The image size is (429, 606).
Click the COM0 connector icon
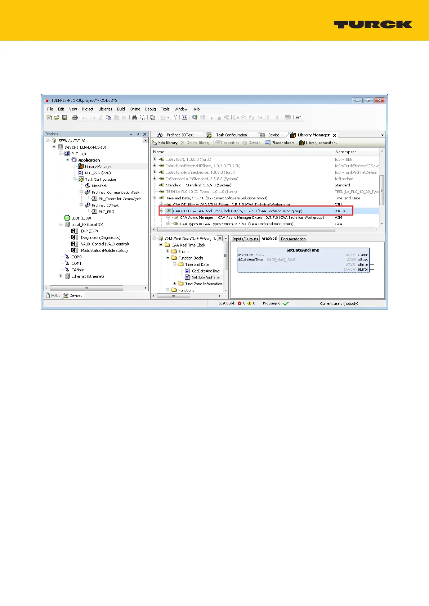pyautogui.click(x=67, y=257)
